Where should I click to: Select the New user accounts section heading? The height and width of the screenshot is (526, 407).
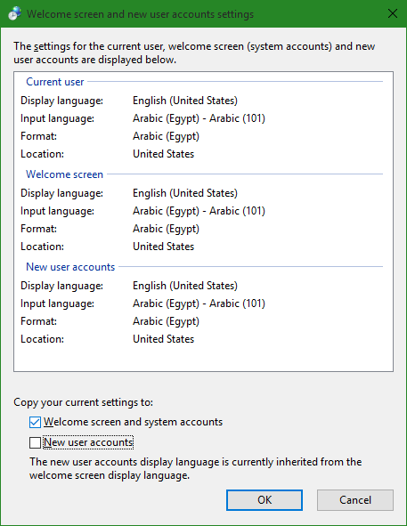(x=70, y=267)
